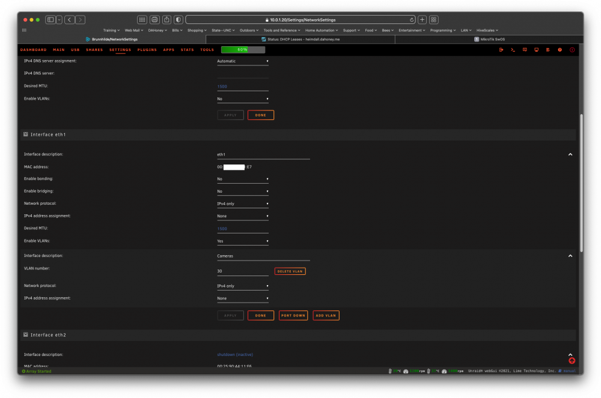The height and width of the screenshot is (398, 601).
Task: Click the PORT DOWN button
Action: point(293,316)
